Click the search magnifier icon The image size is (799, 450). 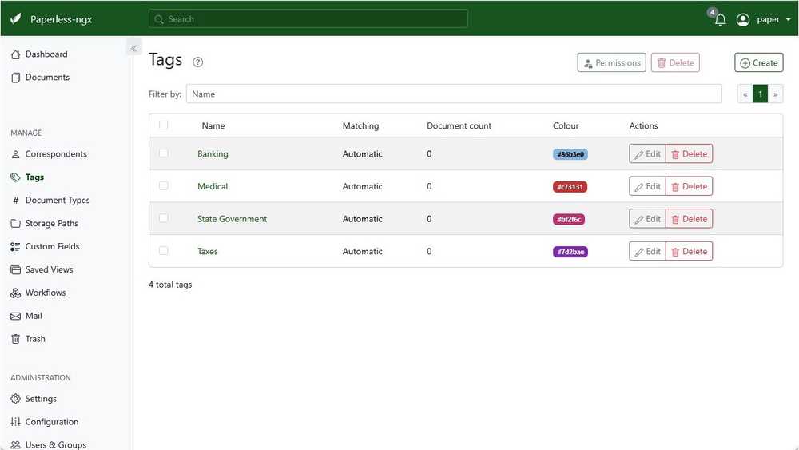point(159,19)
